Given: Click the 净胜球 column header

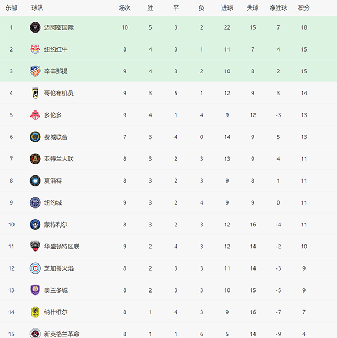Looking at the screenshot, I should coord(278,8).
